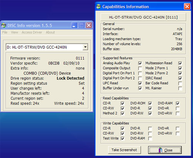Click the 'Read speed: 24x' text

pos(25,103)
